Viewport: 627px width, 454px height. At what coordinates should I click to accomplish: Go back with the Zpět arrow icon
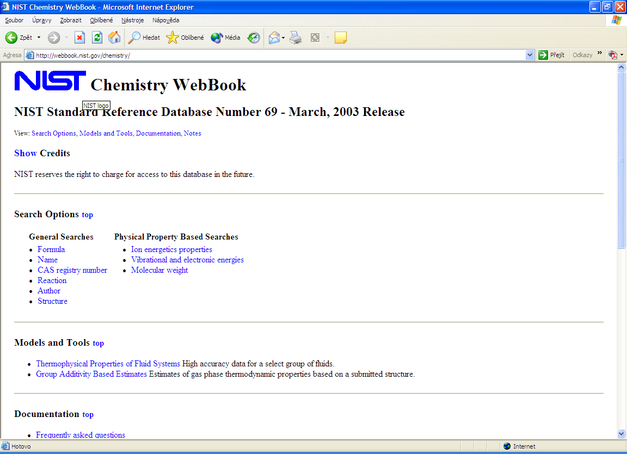point(11,38)
